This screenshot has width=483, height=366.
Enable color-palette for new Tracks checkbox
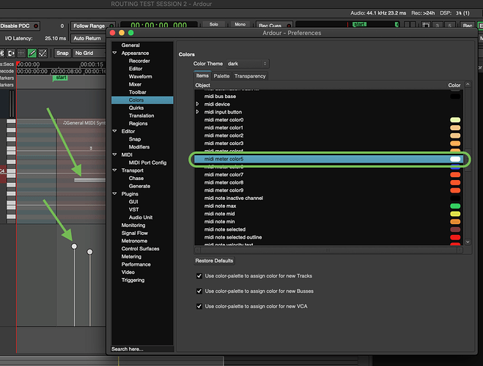(x=200, y=276)
